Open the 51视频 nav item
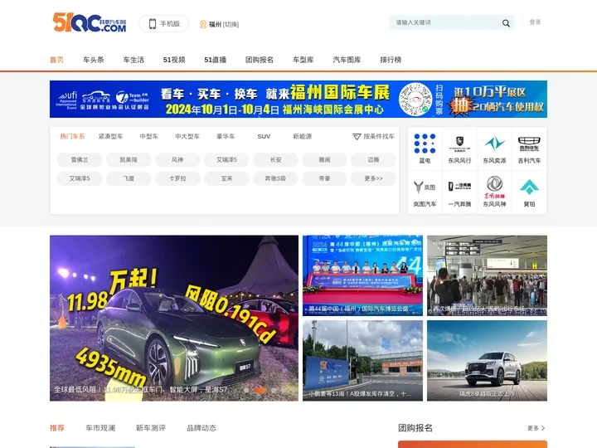This screenshot has width=597, height=448. tap(174, 60)
